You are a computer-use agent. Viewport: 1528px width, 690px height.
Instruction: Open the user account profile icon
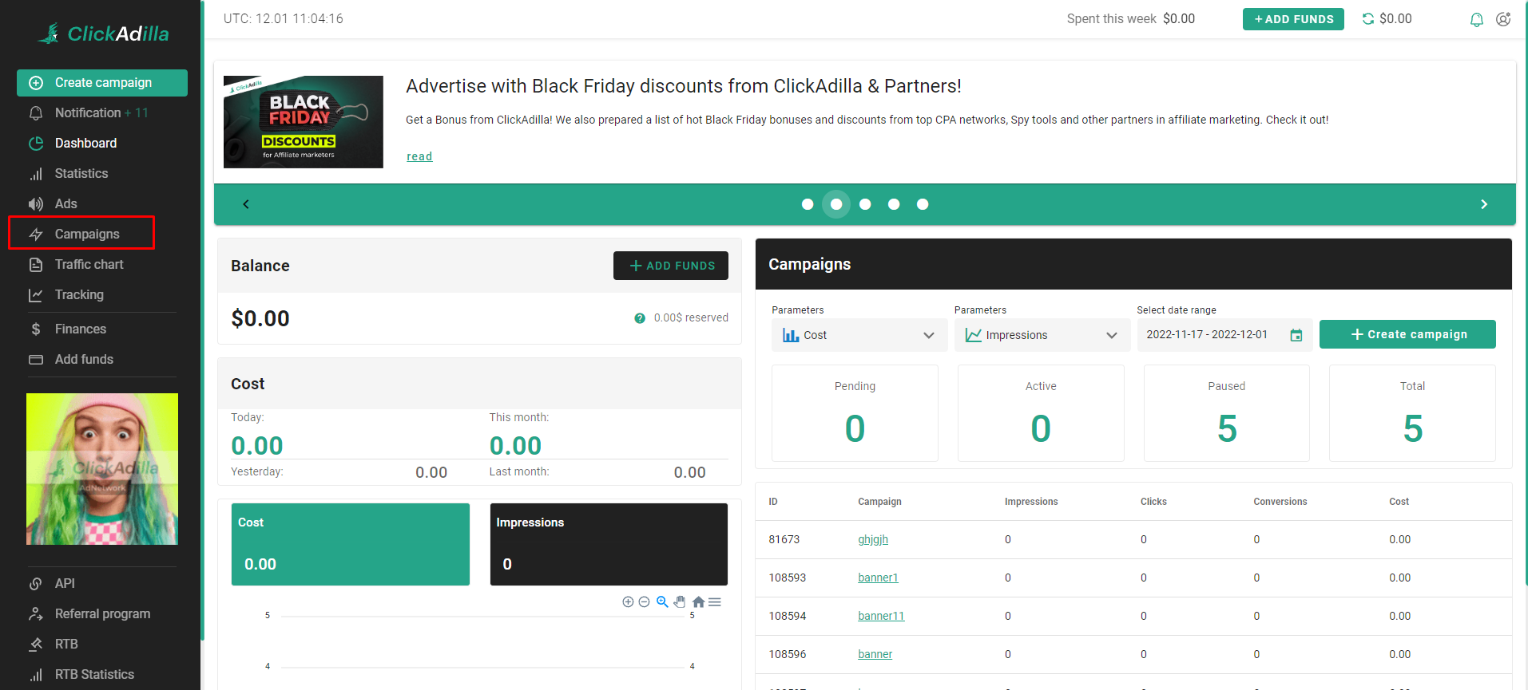(1503, 19)
